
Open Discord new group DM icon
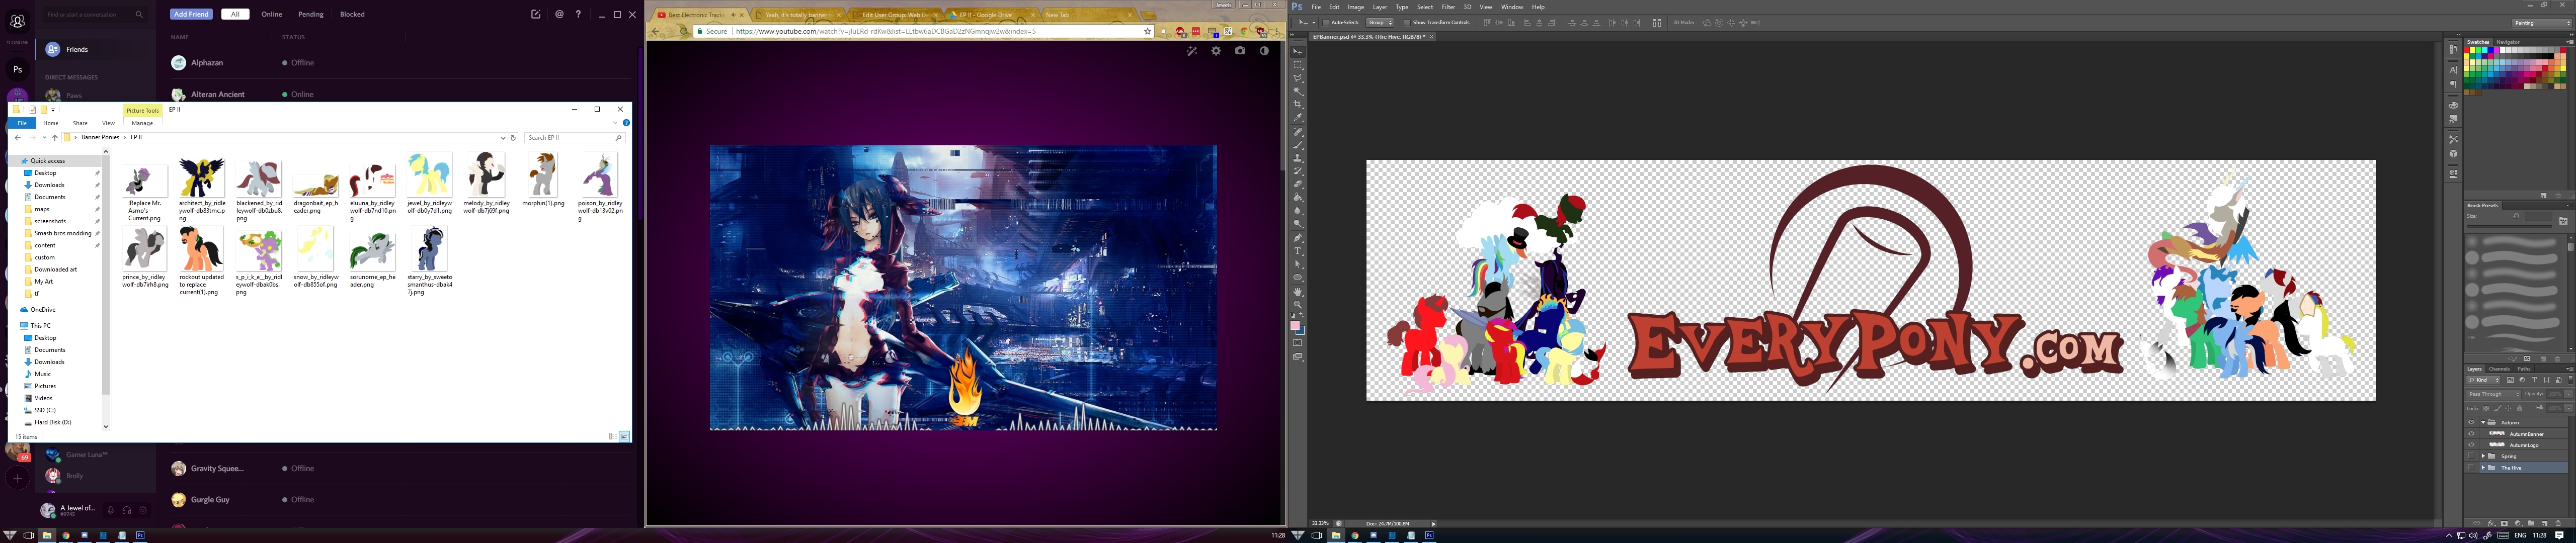click(536, 14)
